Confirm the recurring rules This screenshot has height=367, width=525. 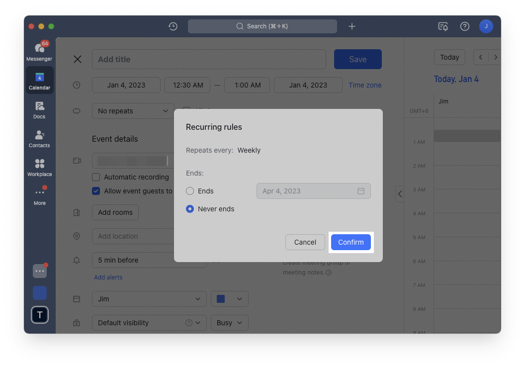coord(351,242)
